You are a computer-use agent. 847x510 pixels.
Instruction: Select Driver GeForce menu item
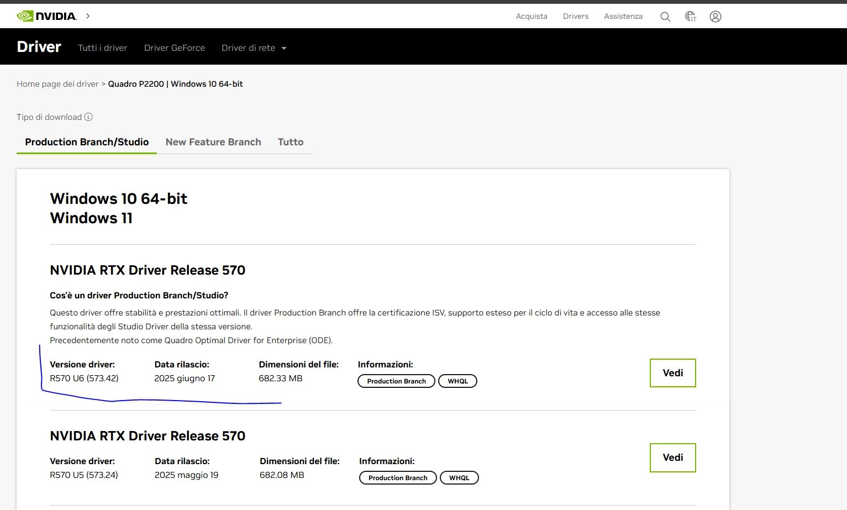tap(175, 48)
